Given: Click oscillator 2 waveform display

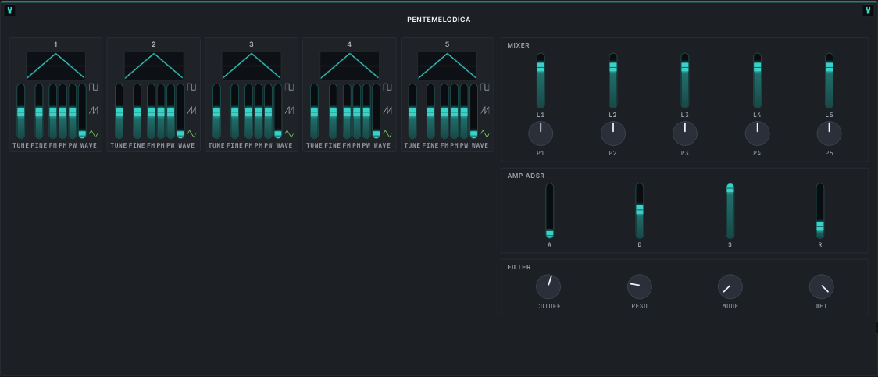Looking at the screenshot, I should [154, 66].
